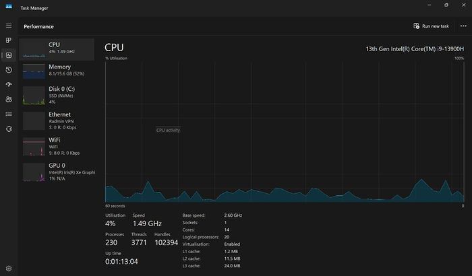Click the Disk 0 mini graph thumbnail

pyautogui.click(x=34, y=96)
